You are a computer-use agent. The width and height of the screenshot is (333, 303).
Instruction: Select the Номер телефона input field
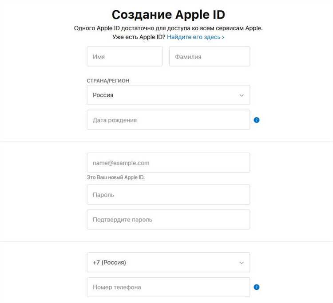(168, 287)
